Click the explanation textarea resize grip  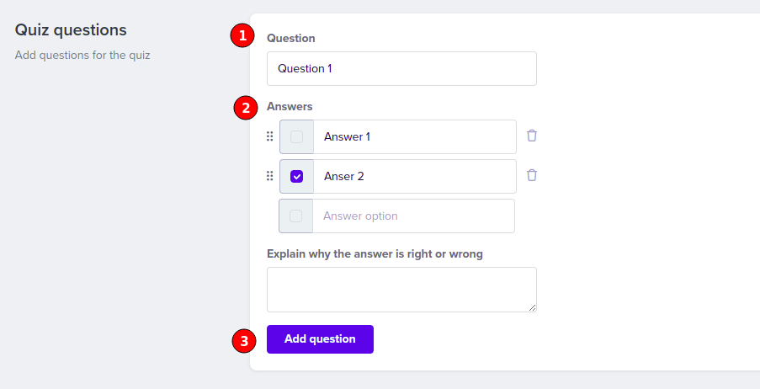tap(532, 307)
